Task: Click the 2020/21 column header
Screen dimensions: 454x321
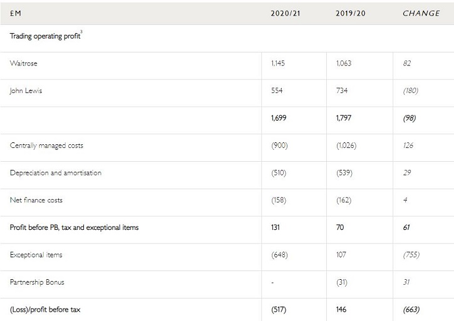Action: pos(286,13)
